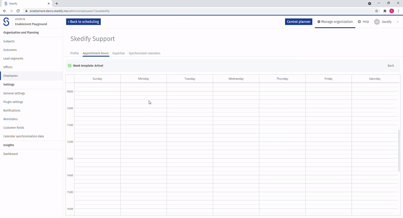Click the Skedify user avatar circle
The image size is (403, 218).
pyautogui.click(x=377, y=22)
